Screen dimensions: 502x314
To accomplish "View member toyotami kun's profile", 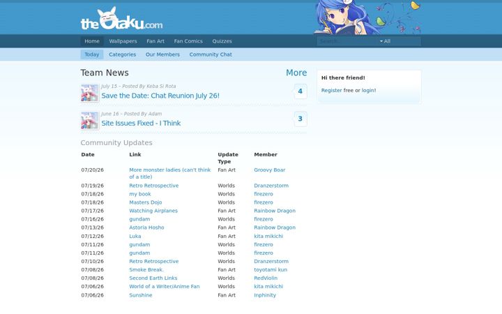I will (x=271, y=270).
